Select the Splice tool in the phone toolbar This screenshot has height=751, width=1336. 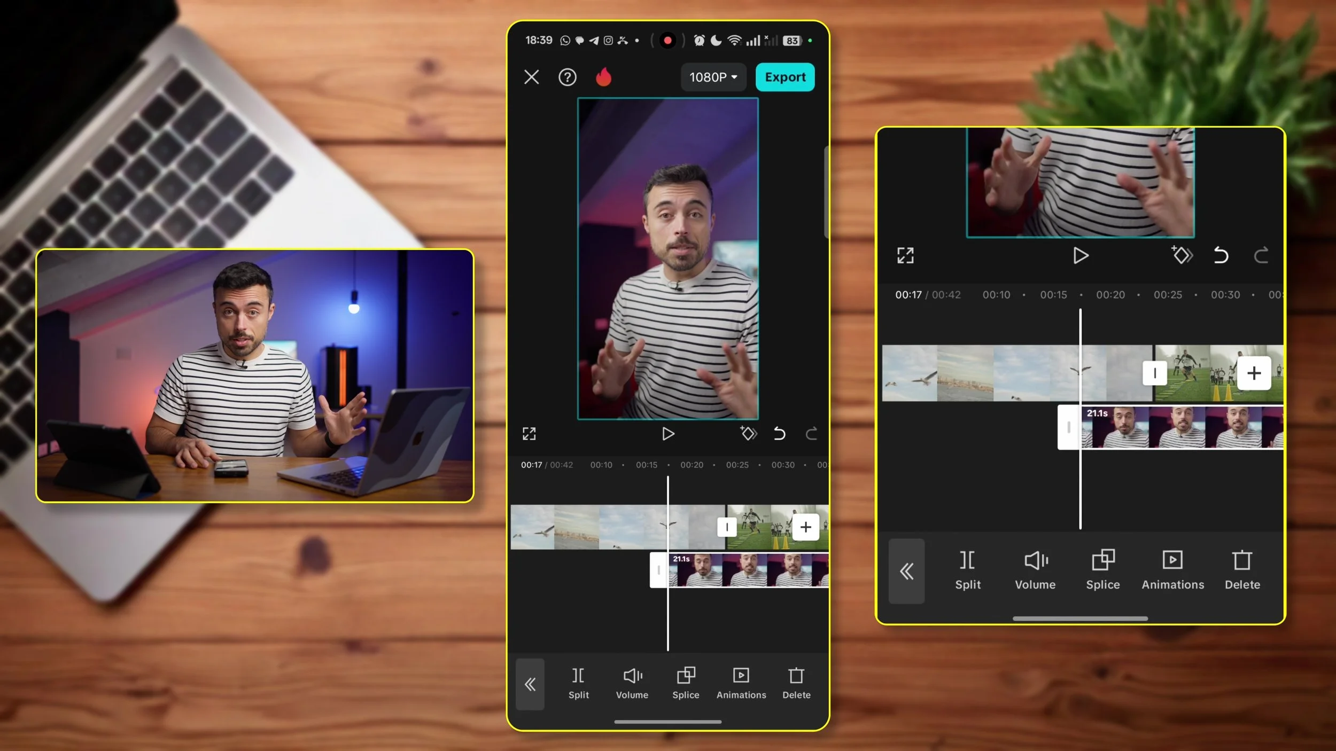click(x=686, y=683)
